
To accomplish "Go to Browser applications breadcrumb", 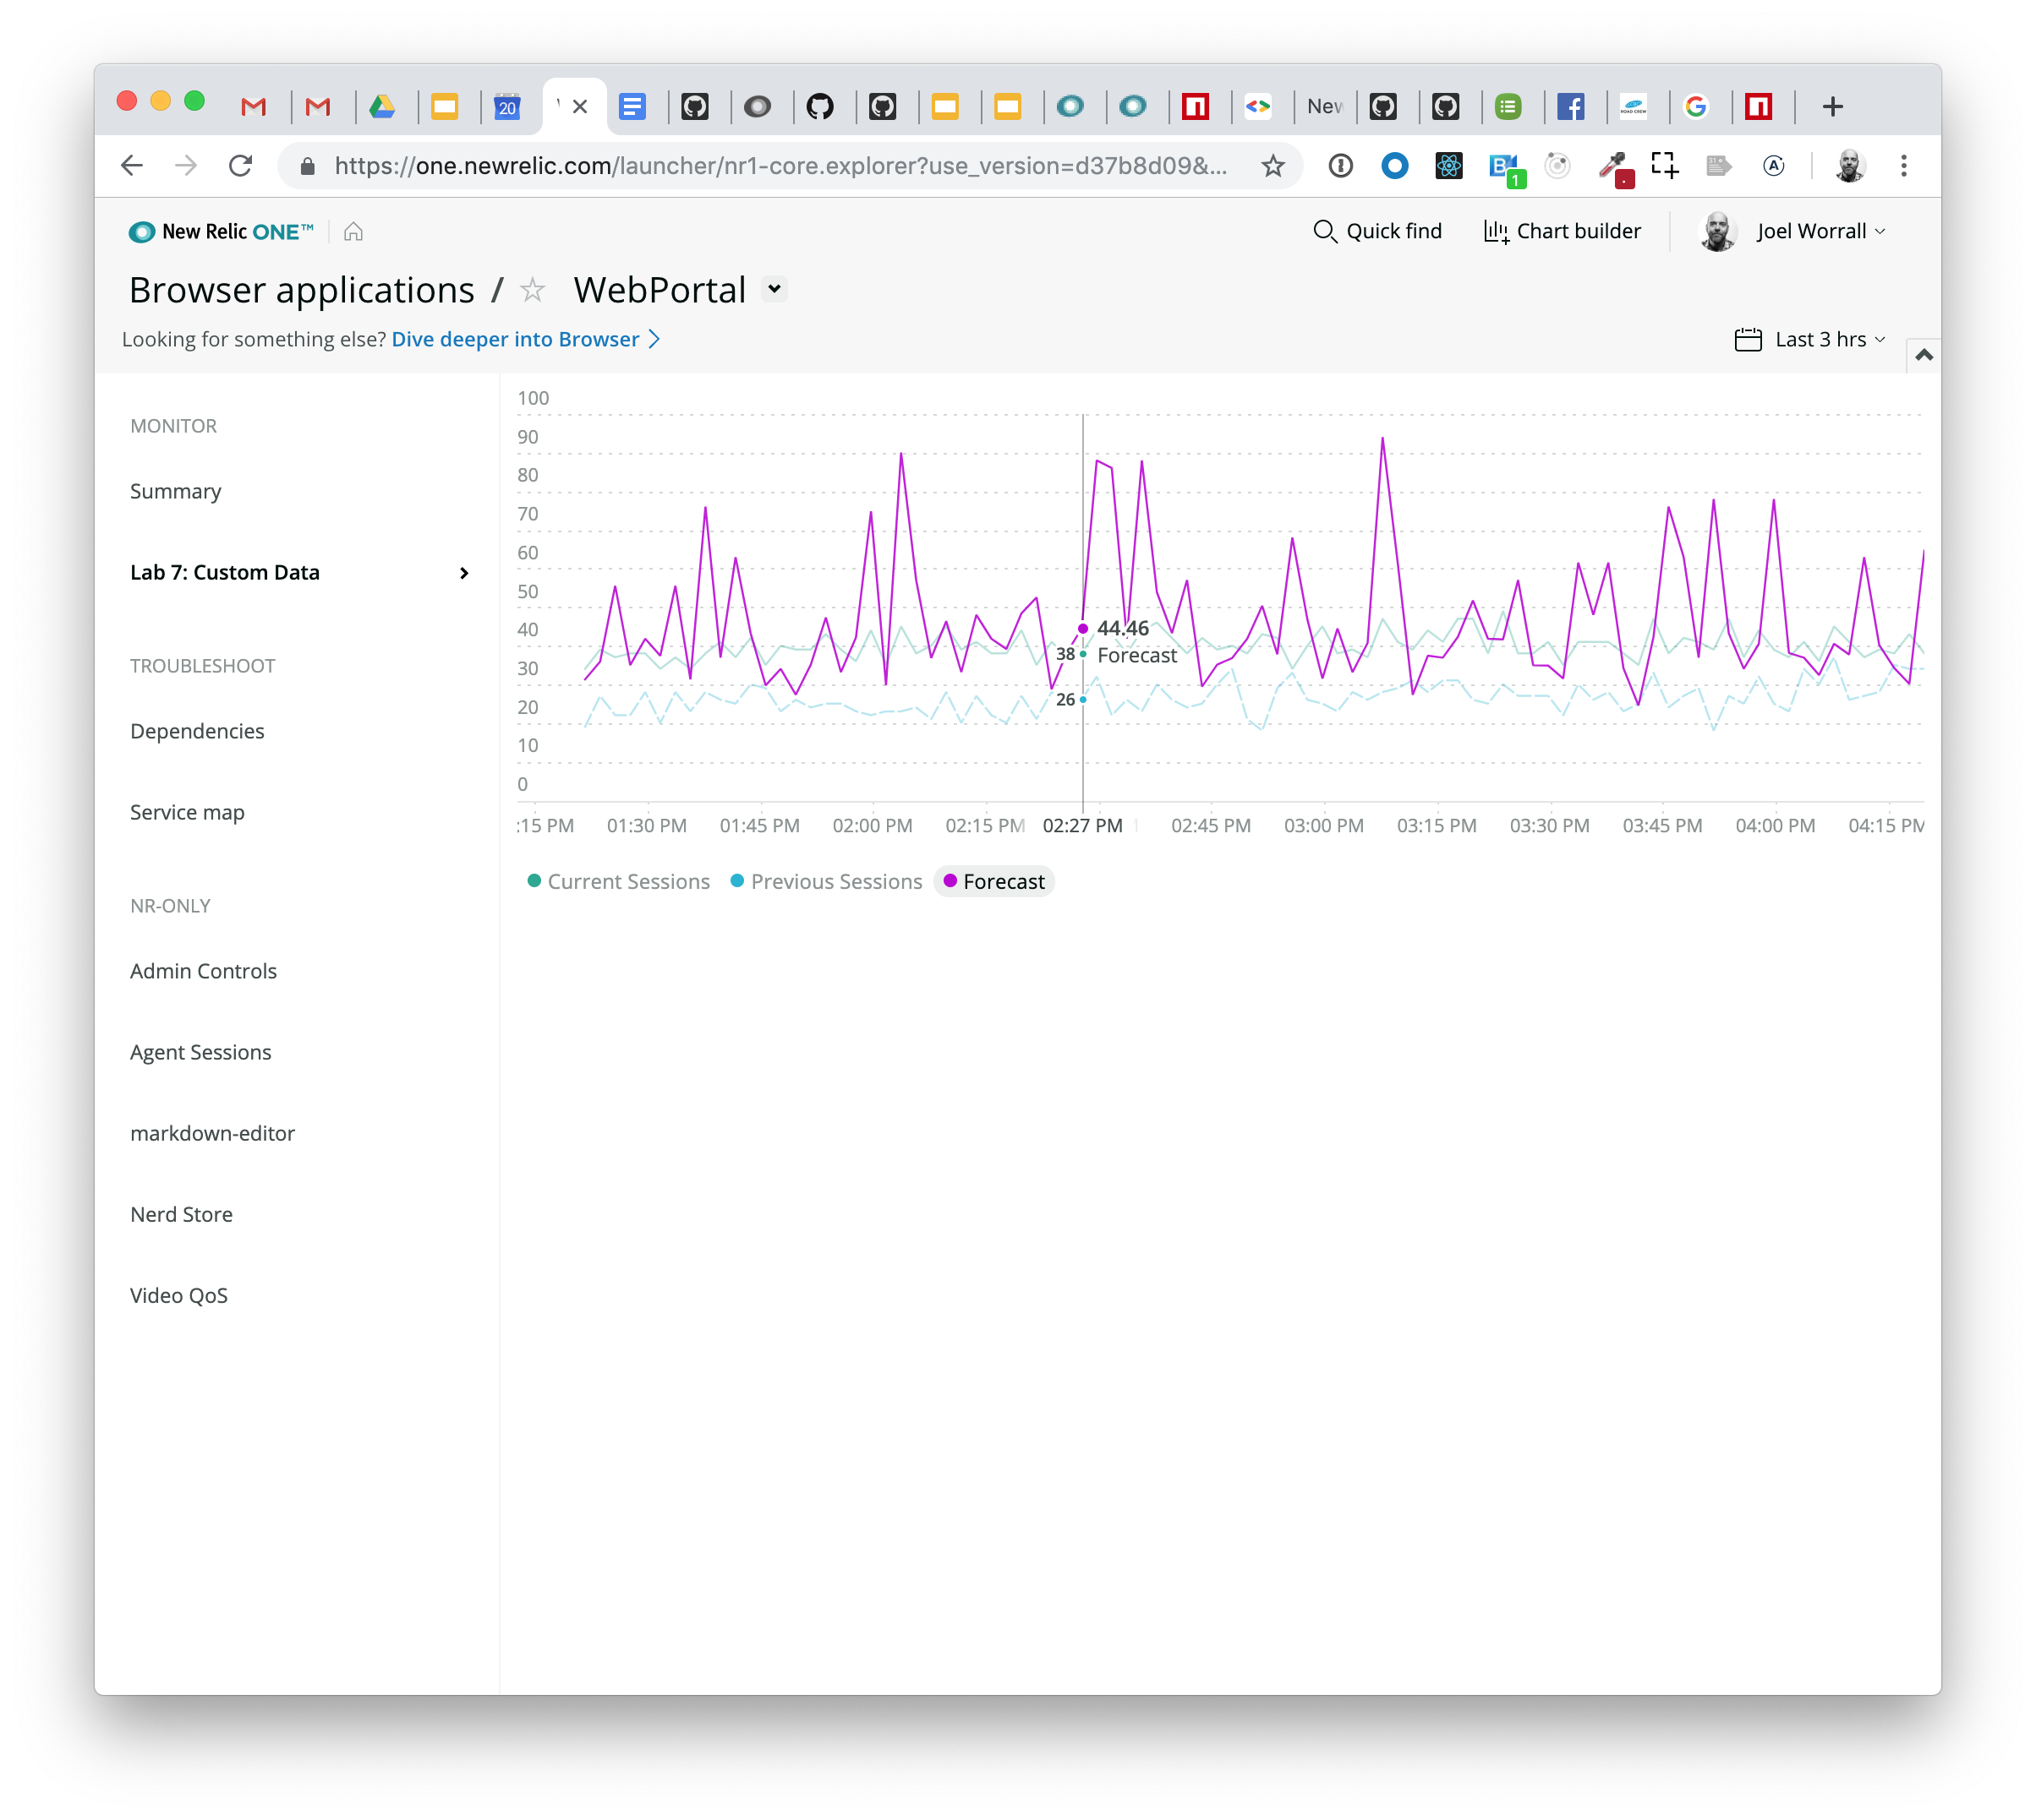I will (x=301, y=290).
